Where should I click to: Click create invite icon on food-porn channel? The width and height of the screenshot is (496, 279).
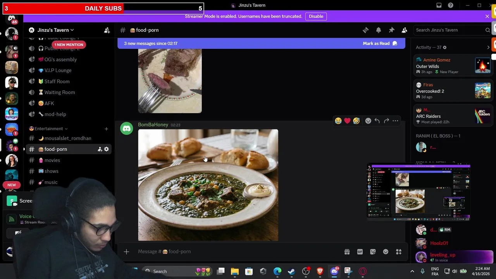(x=100, y=149)
